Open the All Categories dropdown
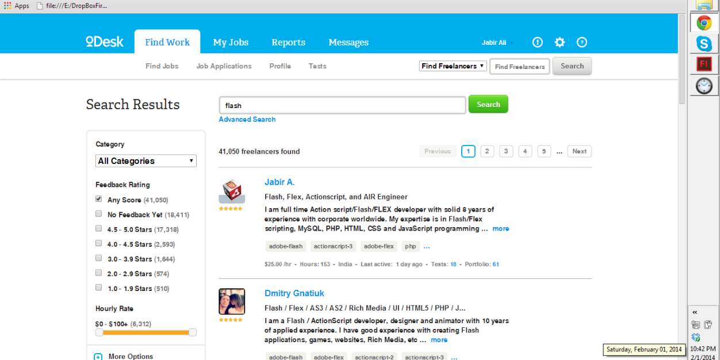720x360 pixels. pyautogui.click(x=146, y=161)
